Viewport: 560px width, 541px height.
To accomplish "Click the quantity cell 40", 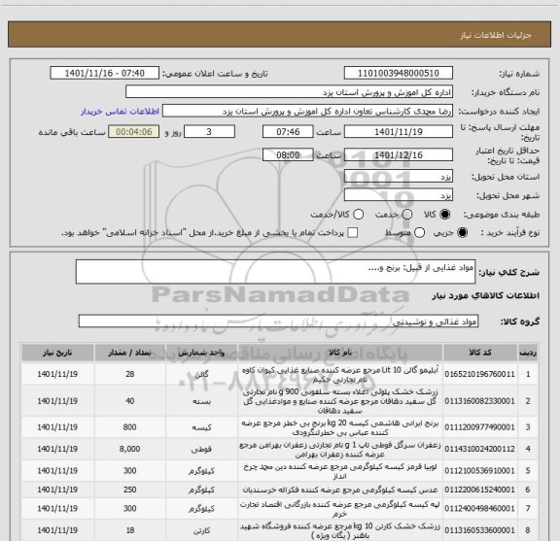I will click(x=129, y=401).
